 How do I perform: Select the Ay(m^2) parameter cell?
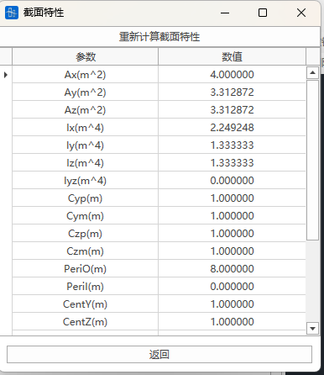coord(85,92)
